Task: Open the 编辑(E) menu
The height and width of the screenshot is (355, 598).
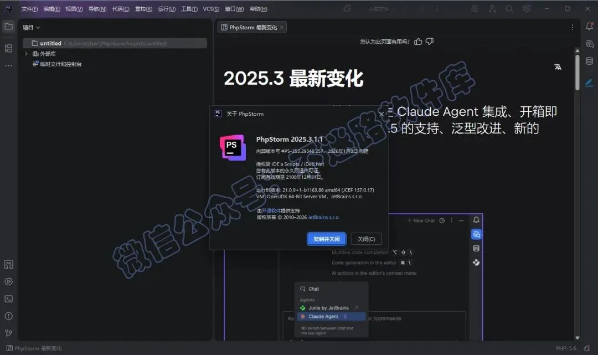Action: coord(52,9)
